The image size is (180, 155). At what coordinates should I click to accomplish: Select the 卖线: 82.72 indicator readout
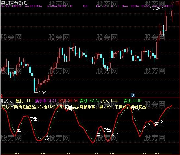point(90,101)
